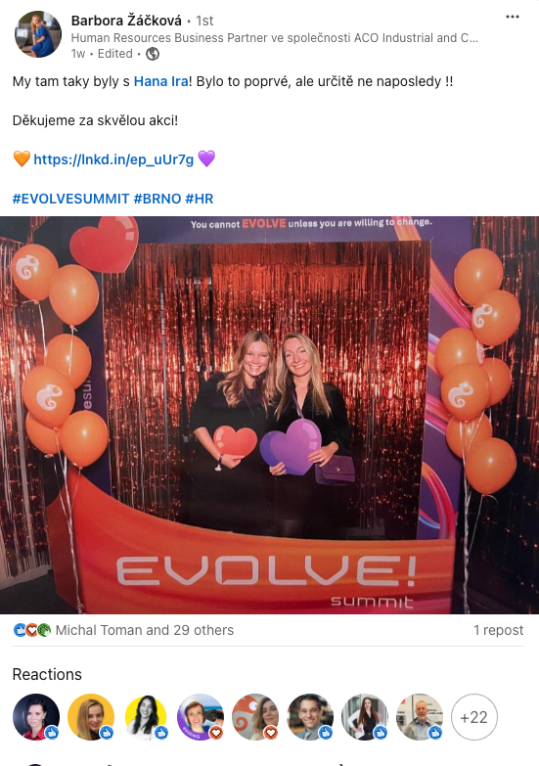This screenshot has height=766, width=539.
Task: Click black-and-white reactor avatar on yellow
Action: [146, 717]
